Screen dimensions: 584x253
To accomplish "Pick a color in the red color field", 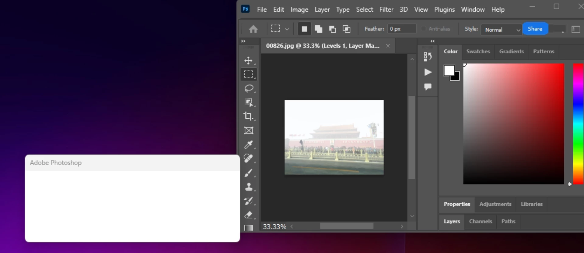I will [x=513, y=124].
